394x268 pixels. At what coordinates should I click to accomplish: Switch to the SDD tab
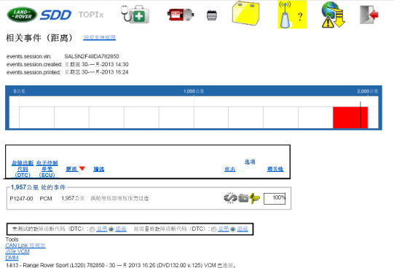coord(56,15)
